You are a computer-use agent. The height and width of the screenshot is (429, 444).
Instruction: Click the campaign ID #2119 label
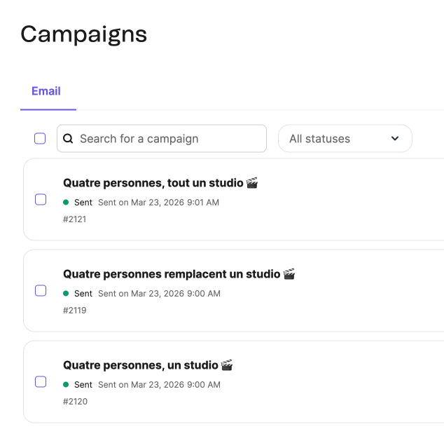click(x=75, y=311)
